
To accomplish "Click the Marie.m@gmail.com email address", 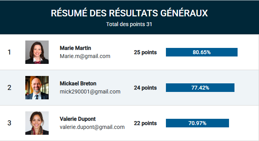I will click(x=85, y=56).
